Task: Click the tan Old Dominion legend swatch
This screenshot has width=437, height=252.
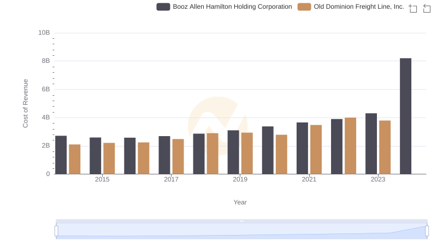Action: tap(304, 7)
